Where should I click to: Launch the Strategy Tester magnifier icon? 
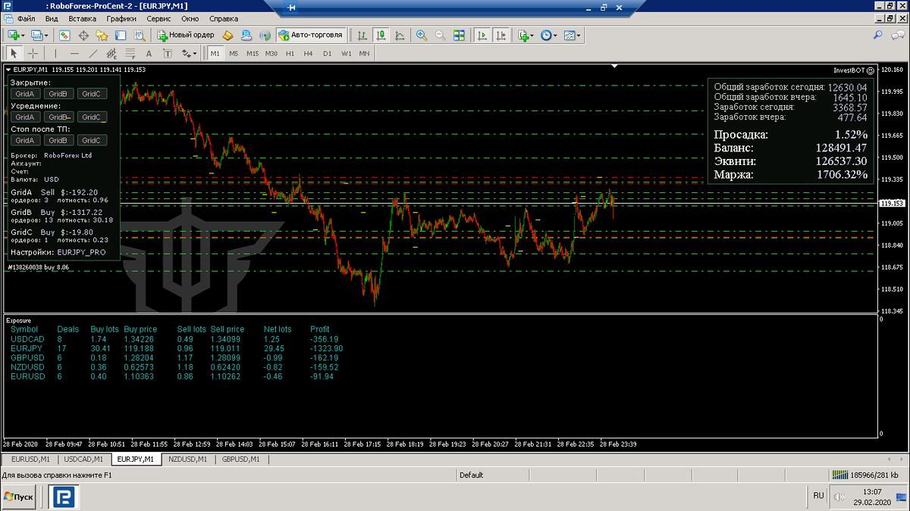click(139, 35)
